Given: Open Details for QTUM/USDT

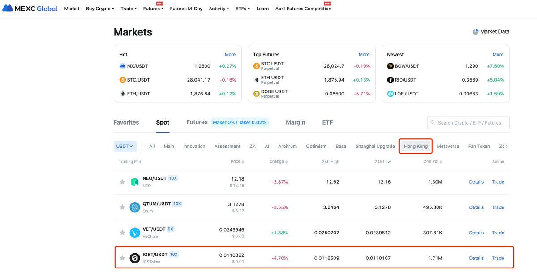Looking at the screenshot, I should tap(477, 207).
